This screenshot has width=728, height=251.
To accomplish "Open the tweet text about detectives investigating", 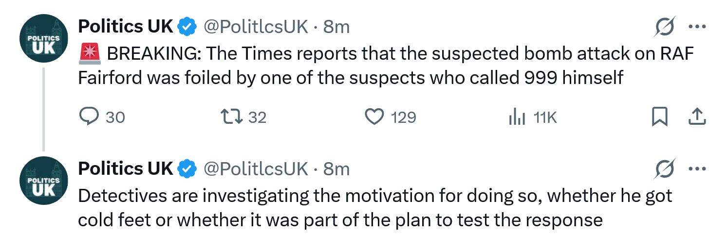I will (375, 208).
